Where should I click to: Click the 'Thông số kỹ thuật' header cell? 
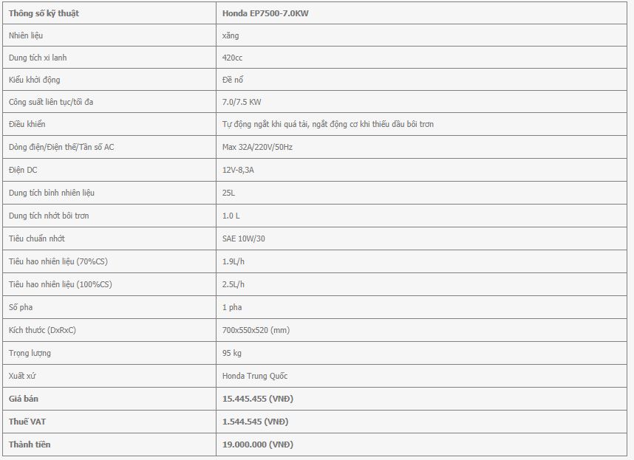click(x=44, y=13)
